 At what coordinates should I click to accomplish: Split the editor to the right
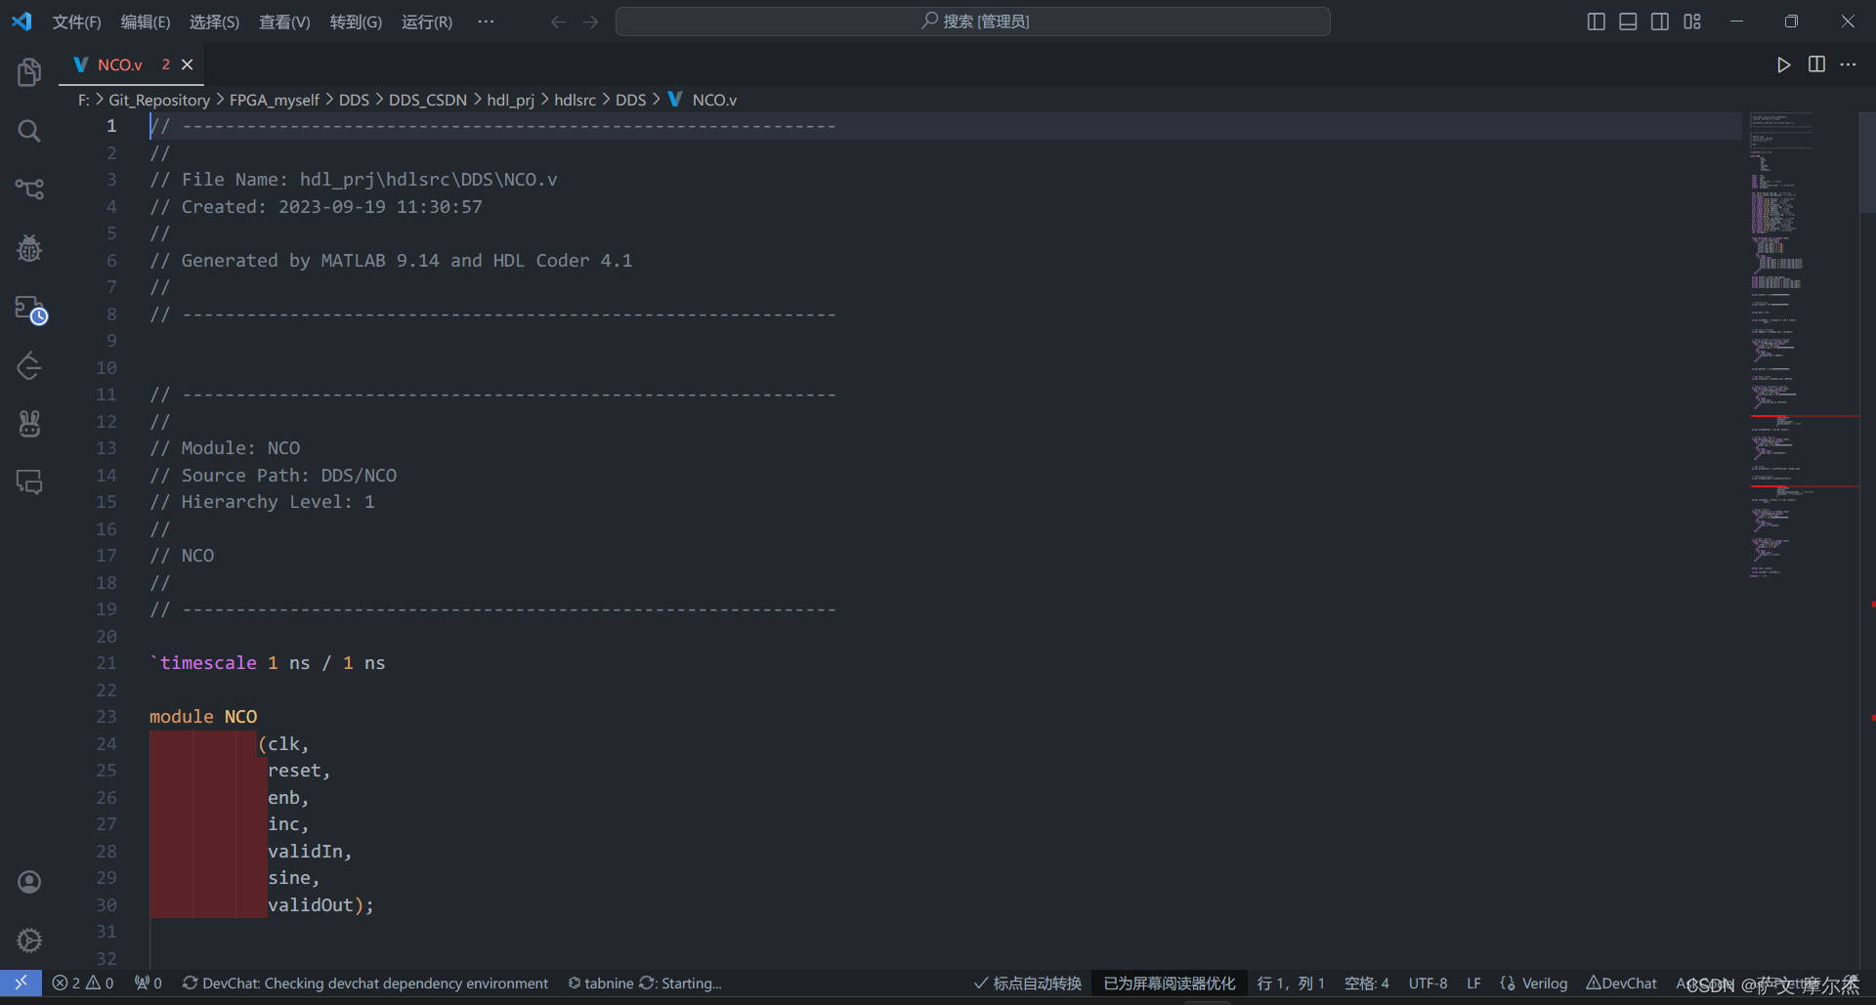coord(1816,64)
